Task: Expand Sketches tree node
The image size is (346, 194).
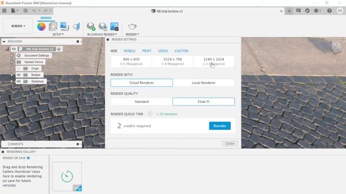Action: (12, 81)
